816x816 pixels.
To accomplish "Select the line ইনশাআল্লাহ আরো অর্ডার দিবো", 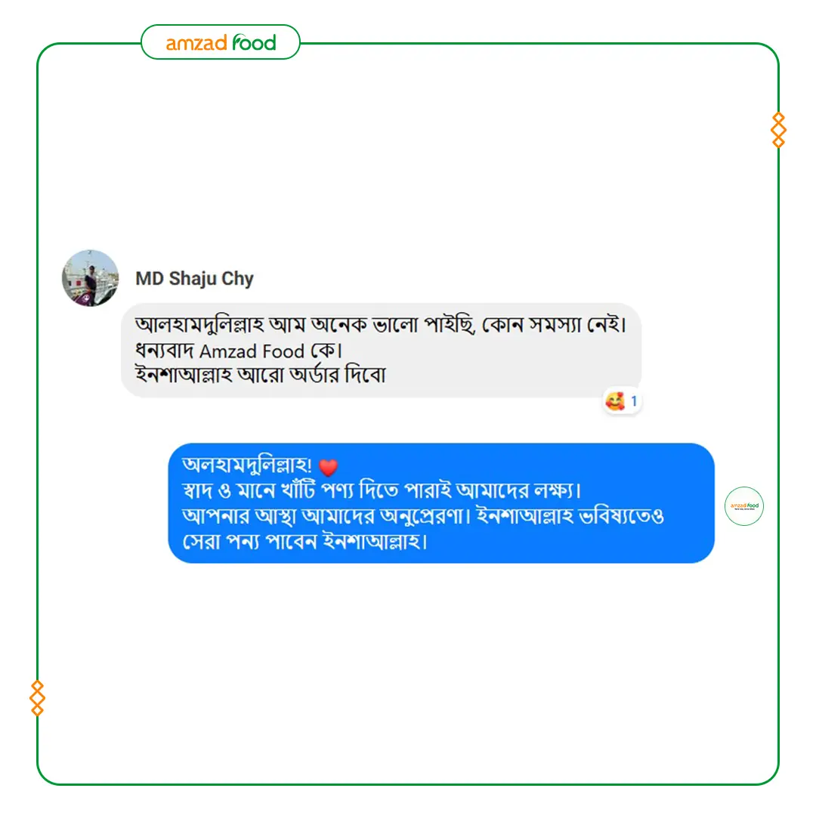I will tap(260, 375).
